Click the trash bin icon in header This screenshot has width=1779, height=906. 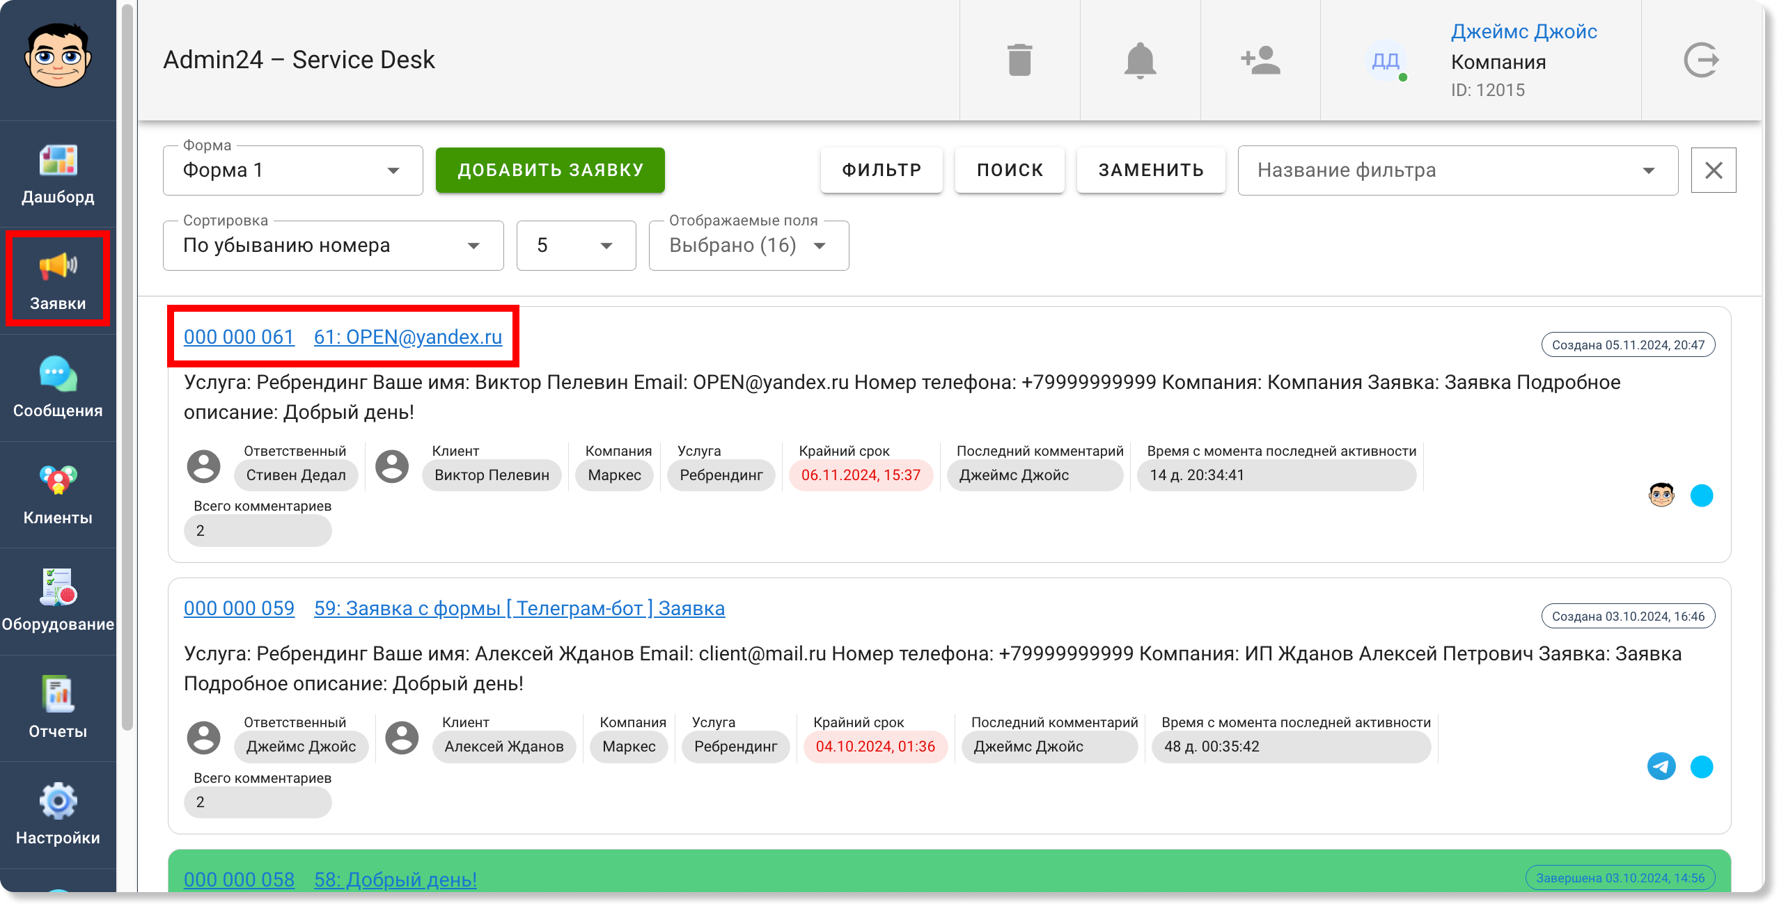[x=1019, y=60]
